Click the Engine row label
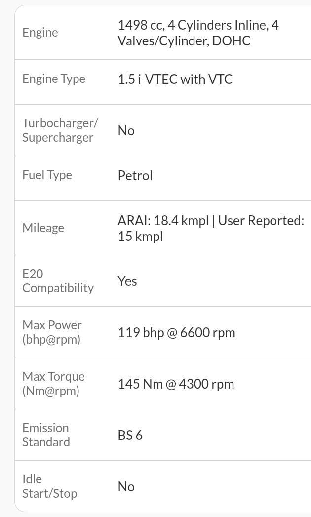The height and width of the screenshot is (517, 311). click(x=40, y=33)
